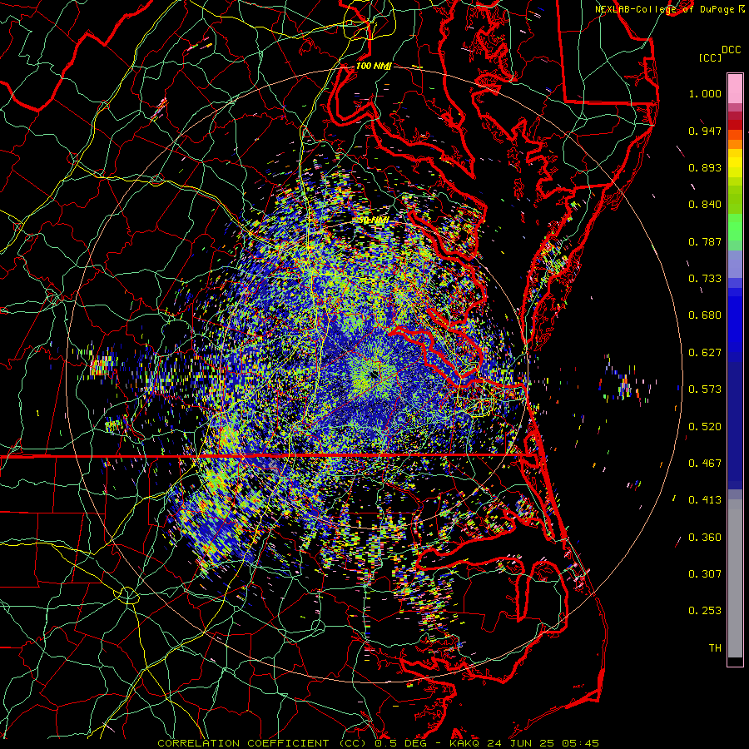Select the 0.840 scale value
The width and height of the screenshot is (749, 749).
click(705, 205)
